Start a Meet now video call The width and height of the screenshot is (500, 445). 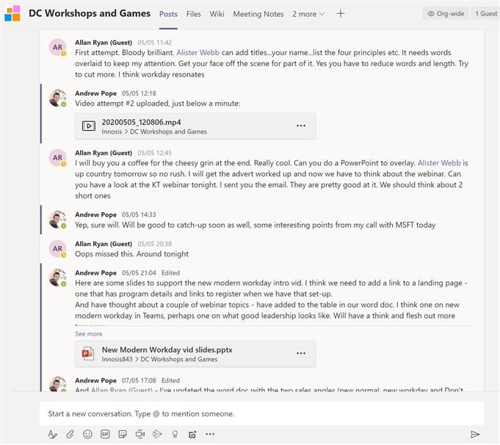(140, 434)
